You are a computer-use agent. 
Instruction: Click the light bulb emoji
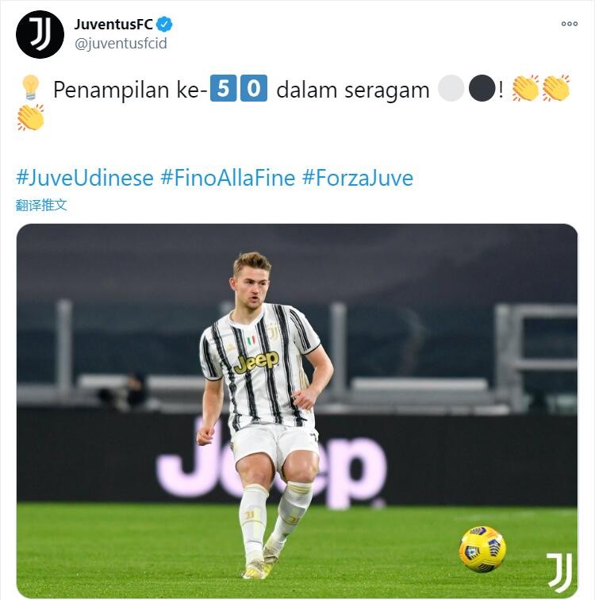31,87
